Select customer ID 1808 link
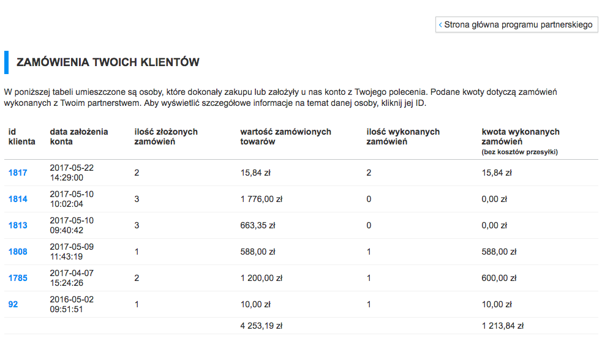 coord(18,252)
